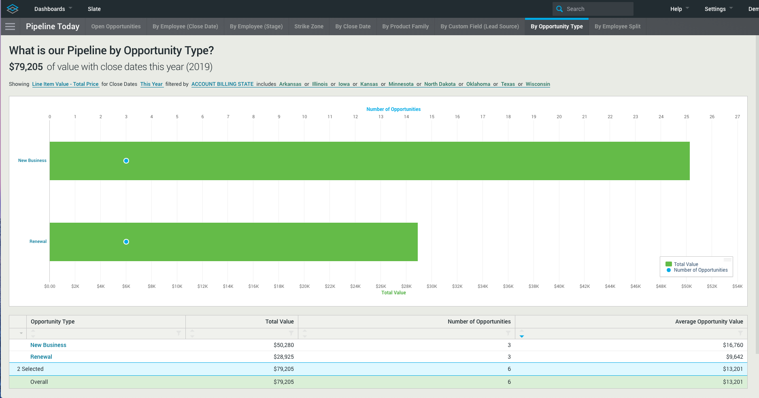Viewport: 759px width, 398px height.
Task: Filter the Average Opportunity Value column
Action: tap(740, 333)
